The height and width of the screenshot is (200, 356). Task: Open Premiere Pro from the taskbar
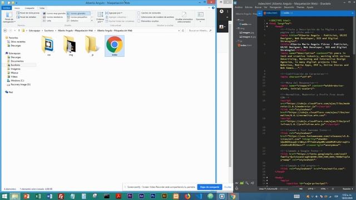coord(130,196)
